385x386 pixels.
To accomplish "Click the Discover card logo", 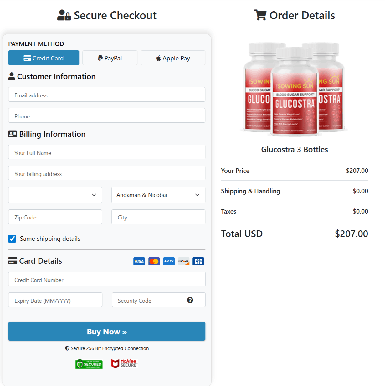I will pyautogui.click(x=184, y=261).
